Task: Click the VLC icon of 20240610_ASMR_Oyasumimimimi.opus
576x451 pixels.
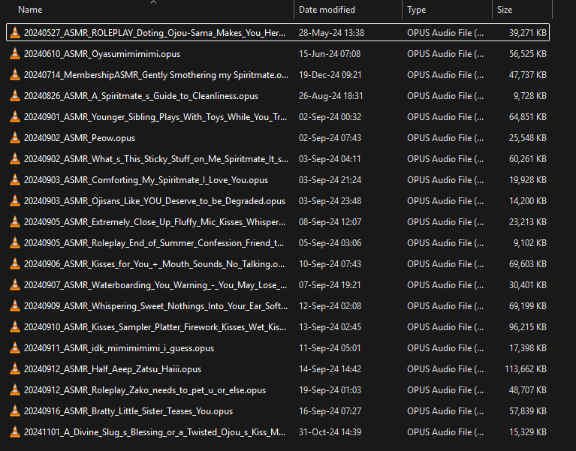Action: tap(15, 54)
